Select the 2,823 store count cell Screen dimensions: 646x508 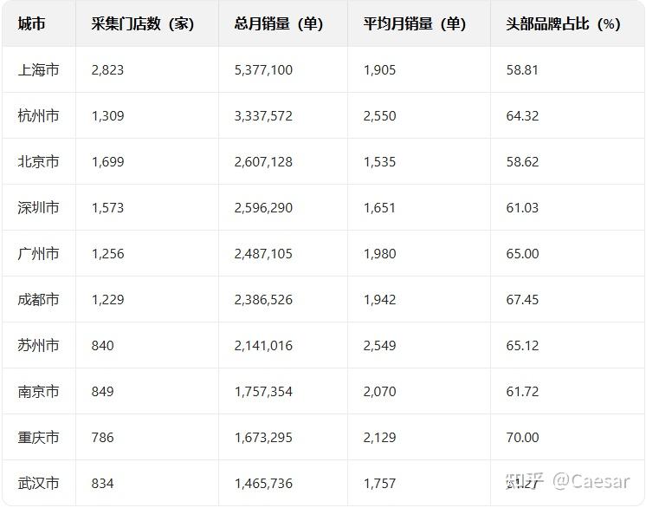[x=107, y=70]
